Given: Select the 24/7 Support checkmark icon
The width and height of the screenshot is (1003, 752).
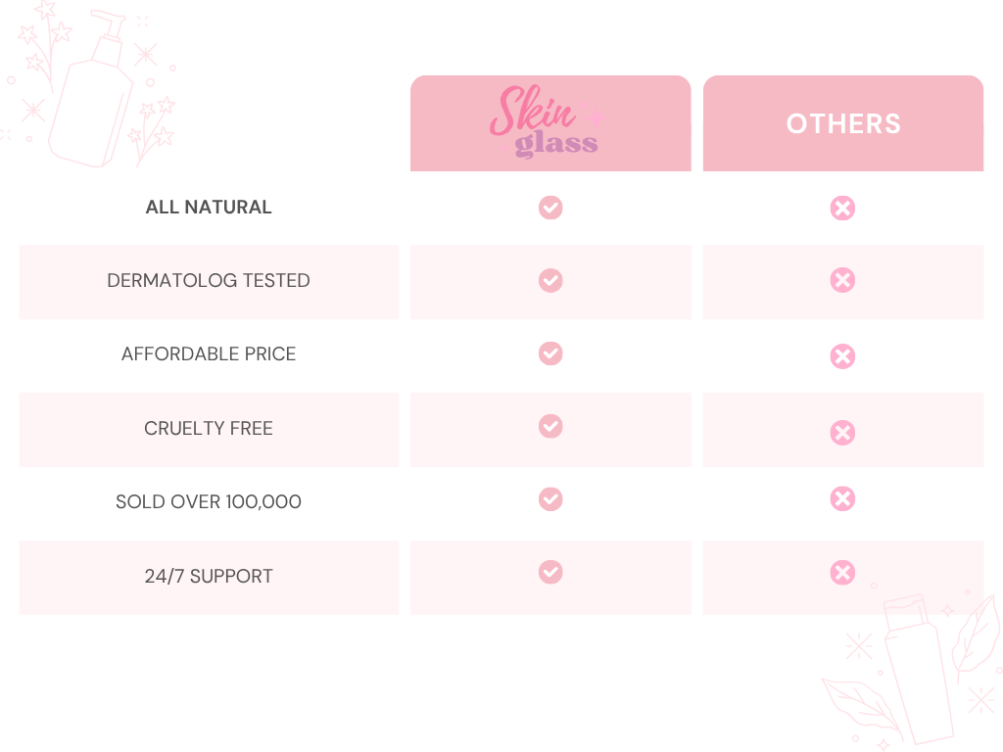Looking at the screenshot, I should (550, 572).
